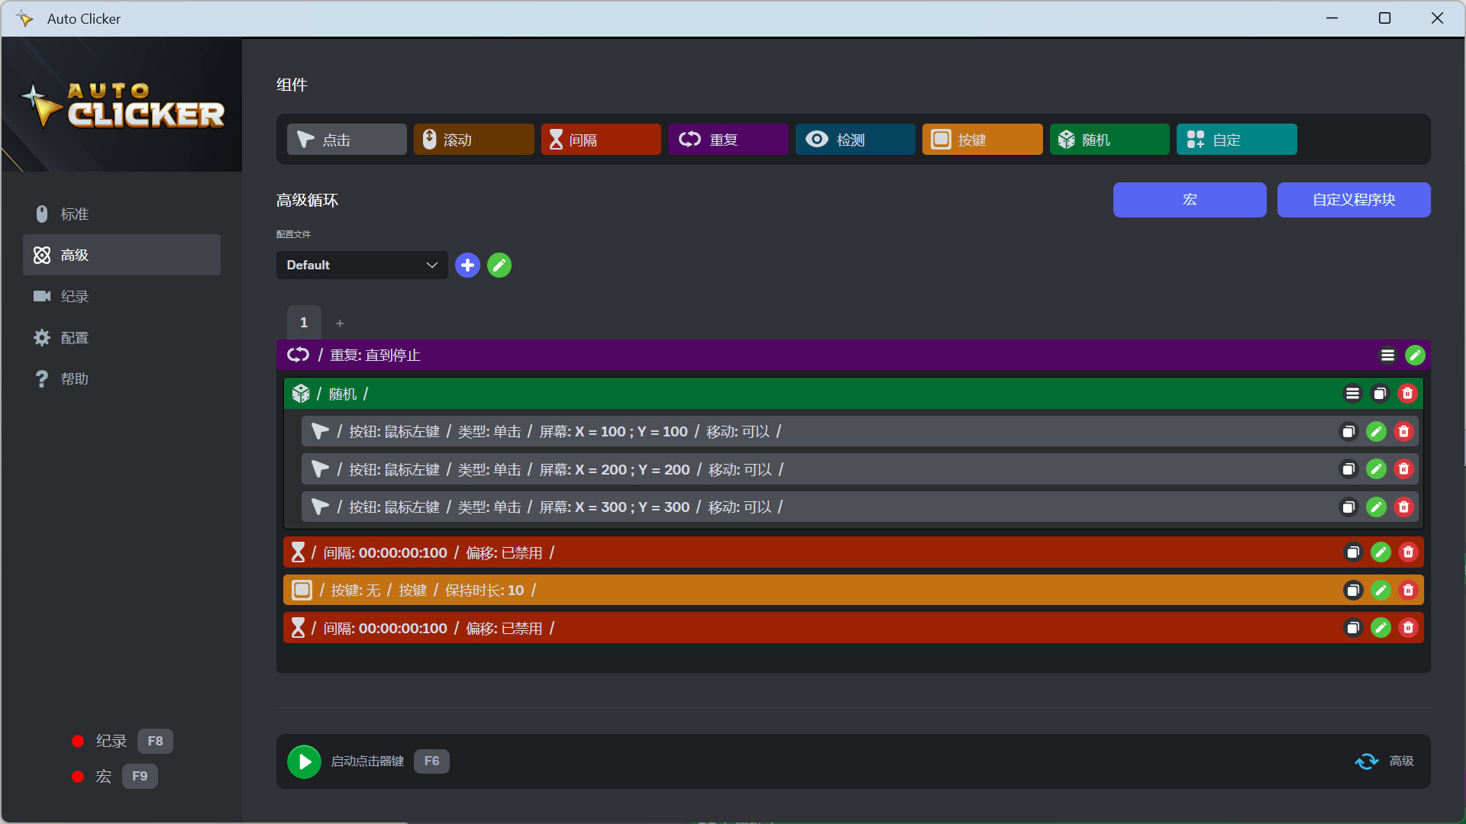Click the 宏 (Macro) button

pos(1189,200)
